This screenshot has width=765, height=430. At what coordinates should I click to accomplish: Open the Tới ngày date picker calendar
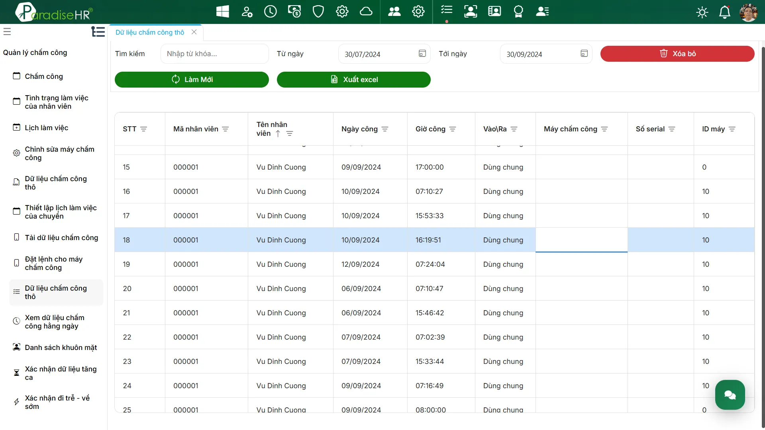point(584,54)
